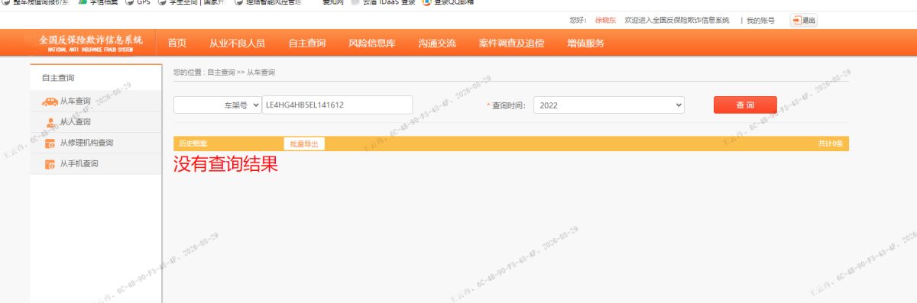Click the VIN input field LE4HG4HB5EL141612
Image resolution: width=917 pixels, height=303 pixels.
click(x=337, y=105)
